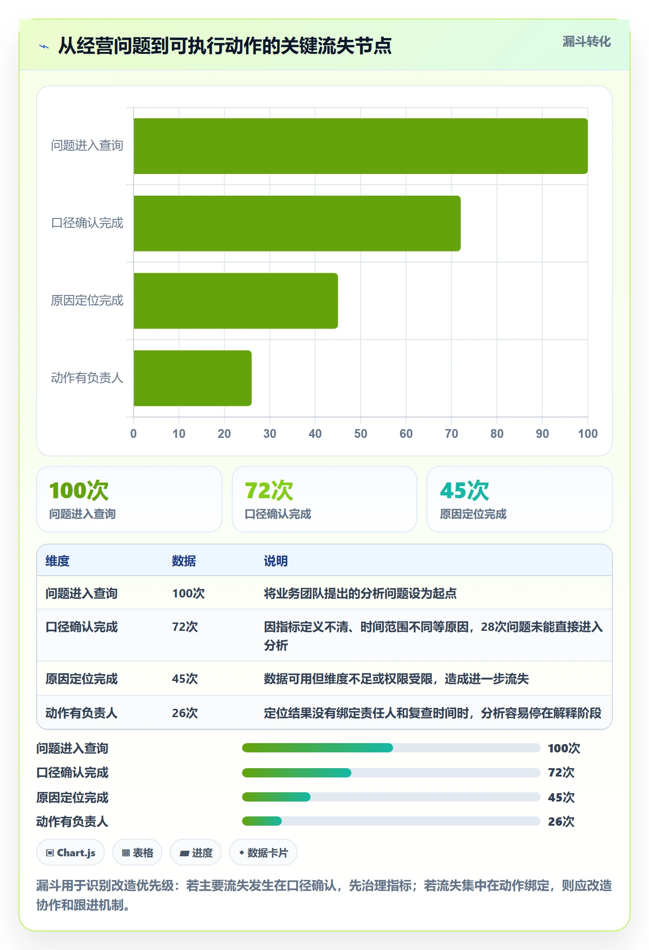Click the x-axis tick label 50
Screen dimensions: 649x950
point(361,434)
